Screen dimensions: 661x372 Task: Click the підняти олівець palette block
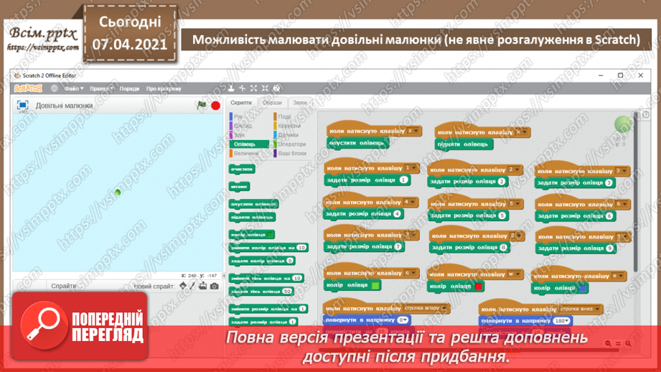coord(252,217)
